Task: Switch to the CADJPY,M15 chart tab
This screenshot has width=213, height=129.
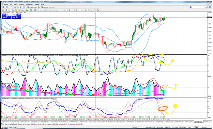Action: pyautogui.click(x=189, y=121)
